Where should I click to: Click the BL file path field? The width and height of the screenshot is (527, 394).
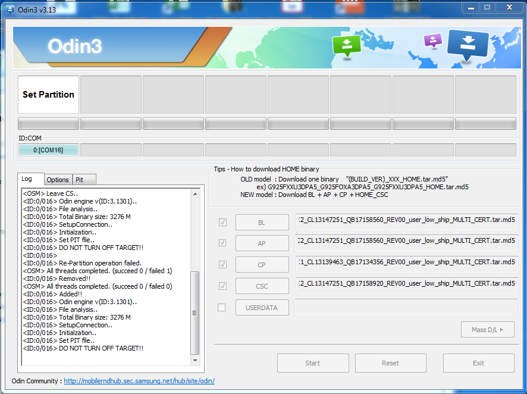click(407, 222)
